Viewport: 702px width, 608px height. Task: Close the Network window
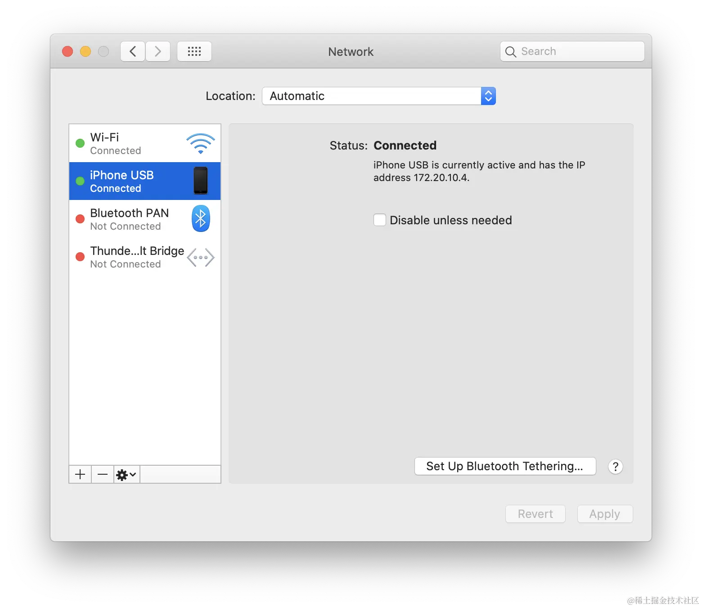click(67, 51)
